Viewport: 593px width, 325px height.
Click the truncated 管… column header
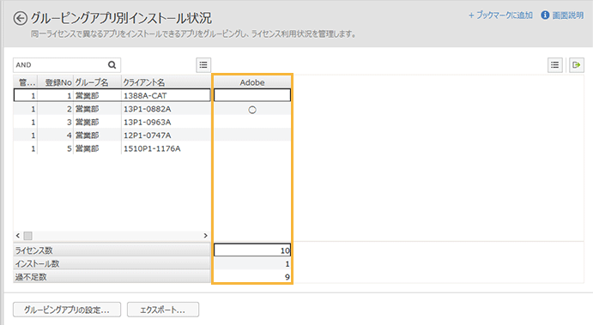26,82
